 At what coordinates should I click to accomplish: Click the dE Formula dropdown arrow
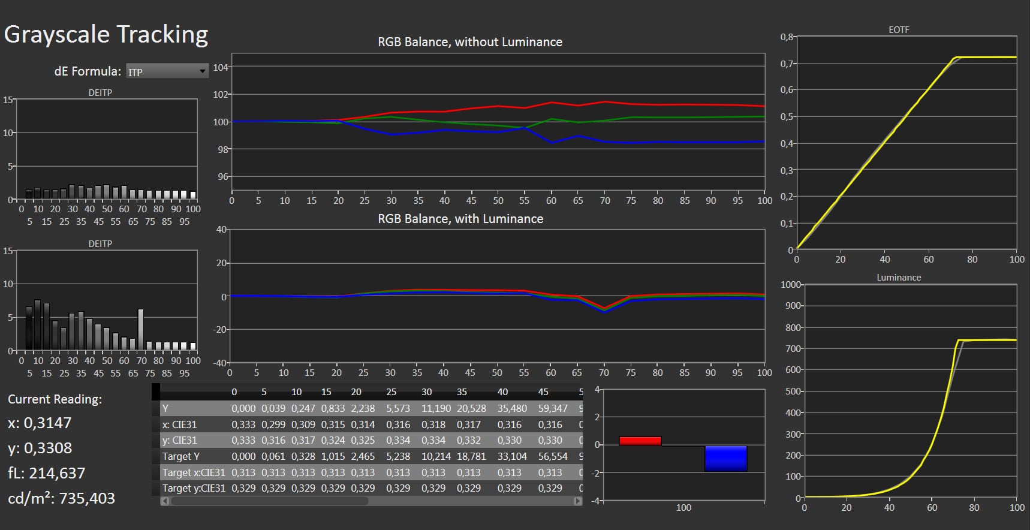(x=203, y=71)
